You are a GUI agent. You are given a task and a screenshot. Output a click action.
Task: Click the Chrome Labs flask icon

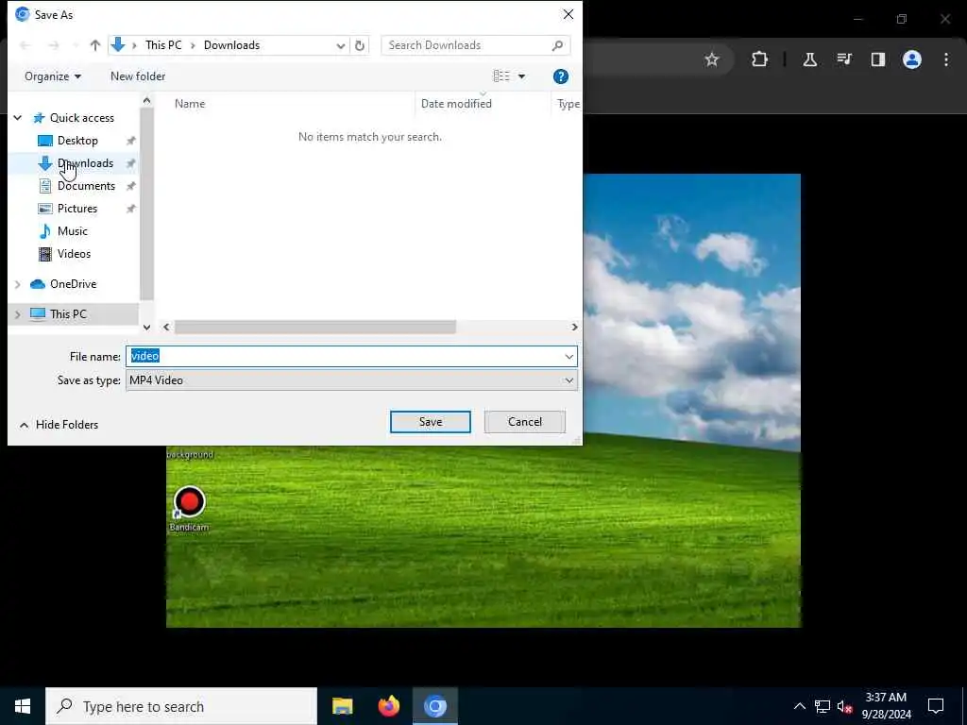[809, 59]
